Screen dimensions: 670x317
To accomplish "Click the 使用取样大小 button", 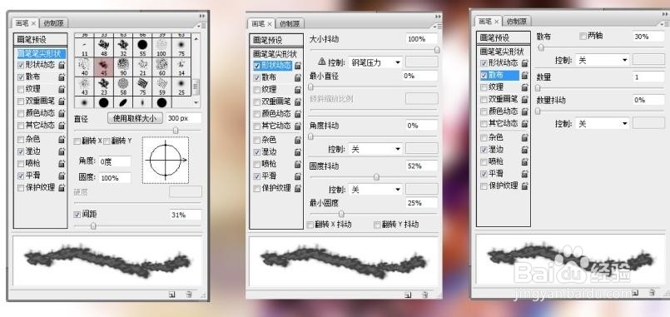I will [135, 118].
